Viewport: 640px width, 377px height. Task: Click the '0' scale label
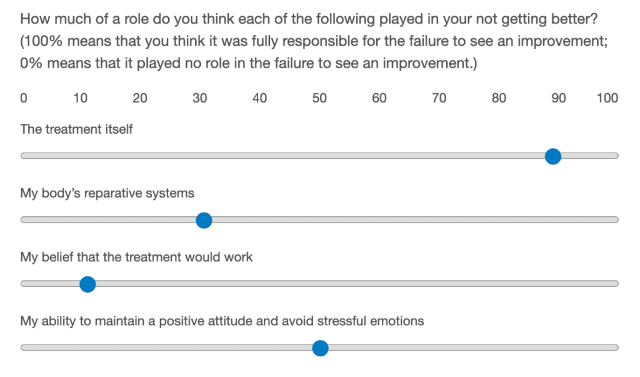pos(24,98)
